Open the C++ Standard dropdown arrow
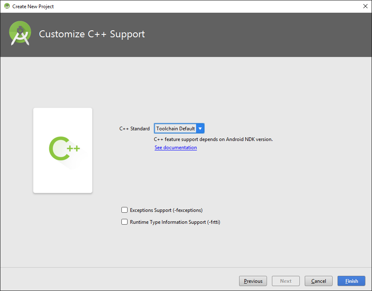This screenshot has height=291, width=372. coord(200,129)
